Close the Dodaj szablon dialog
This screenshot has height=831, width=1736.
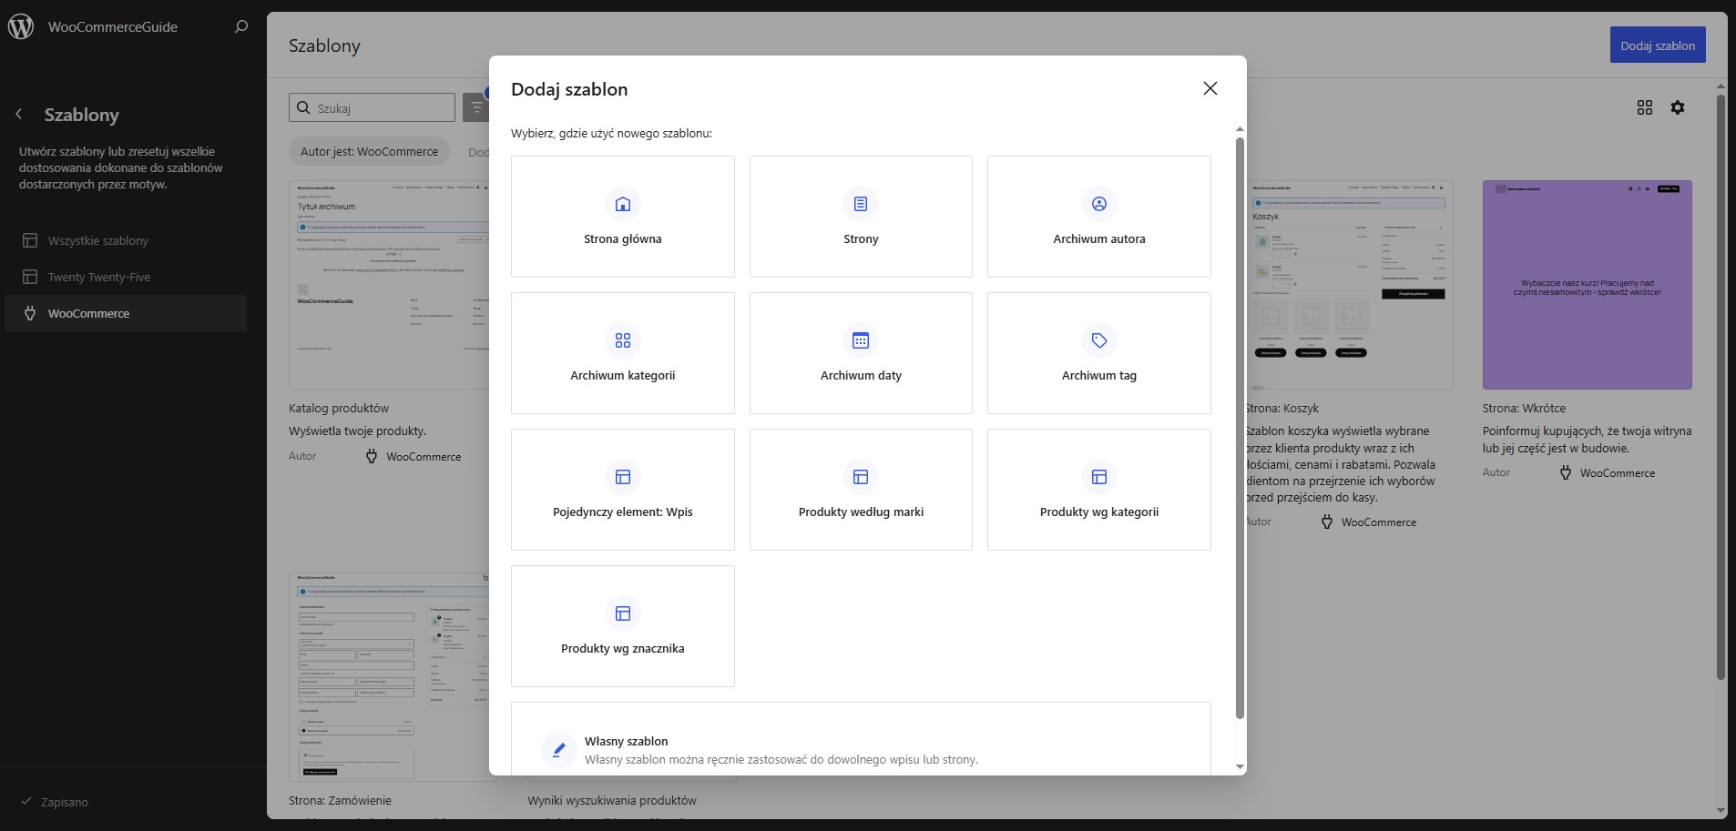1210,88
